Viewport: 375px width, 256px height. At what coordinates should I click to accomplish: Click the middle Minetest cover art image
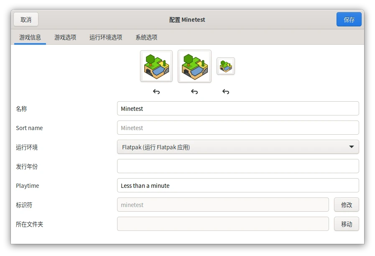[194, 66]
